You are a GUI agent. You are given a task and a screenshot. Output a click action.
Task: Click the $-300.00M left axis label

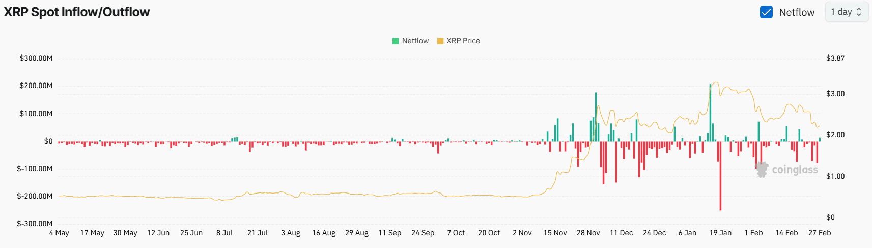pos(35,224)
